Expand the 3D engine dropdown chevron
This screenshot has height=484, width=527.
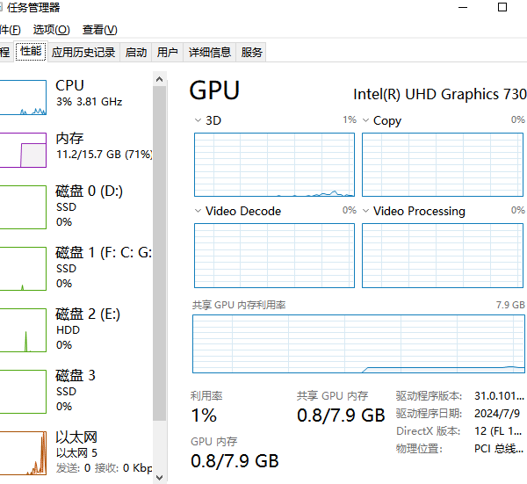coord(198,120)
